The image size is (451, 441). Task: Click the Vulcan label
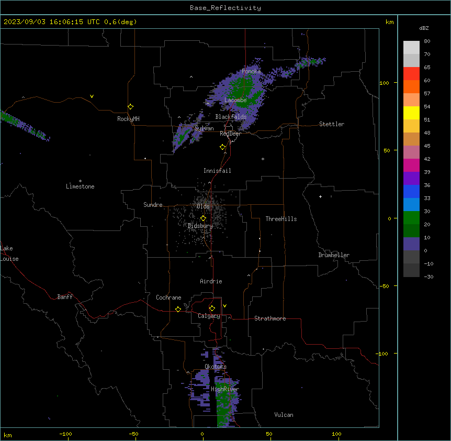pos(284,415)
